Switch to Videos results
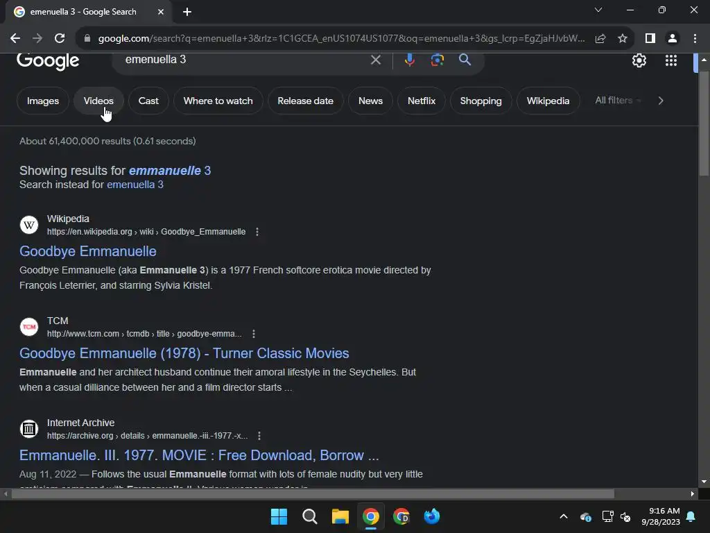 tap(98, 101)
